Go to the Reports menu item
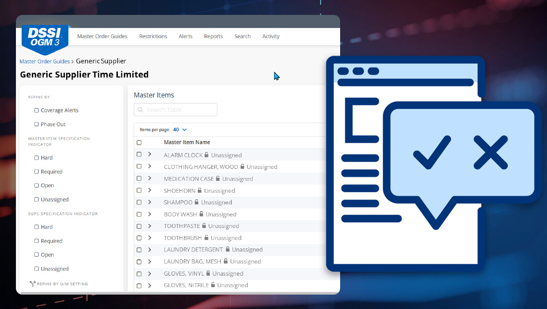547x309 pixels. (213, 36)
